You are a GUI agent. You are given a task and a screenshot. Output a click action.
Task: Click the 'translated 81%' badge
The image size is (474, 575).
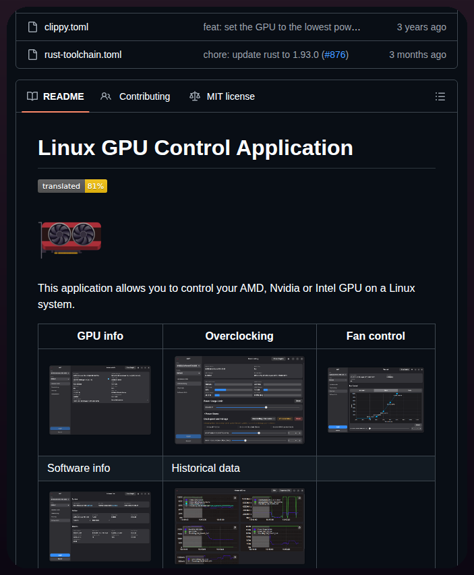72,186
